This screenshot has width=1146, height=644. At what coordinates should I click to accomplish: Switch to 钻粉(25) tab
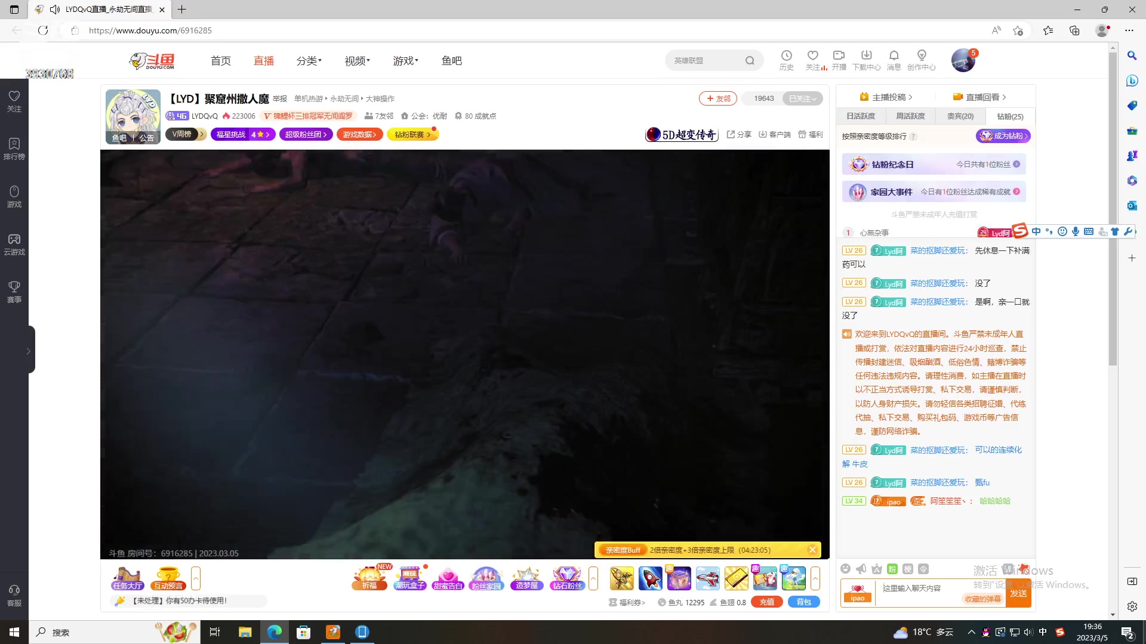coord(1010,116)
